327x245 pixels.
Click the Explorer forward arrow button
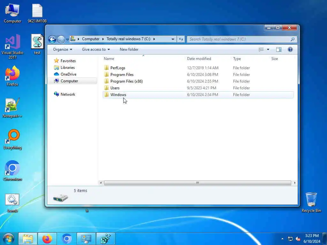(x=61, y=39)
